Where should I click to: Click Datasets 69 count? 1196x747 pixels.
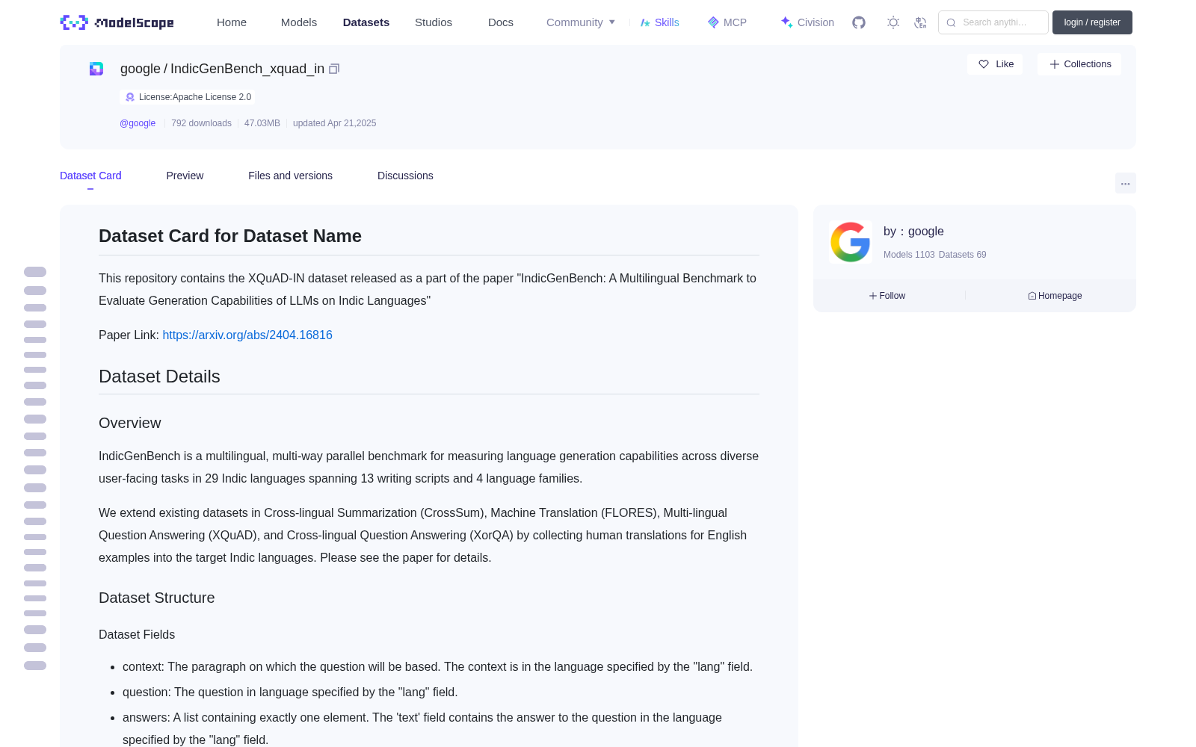(x=962, y=255)
